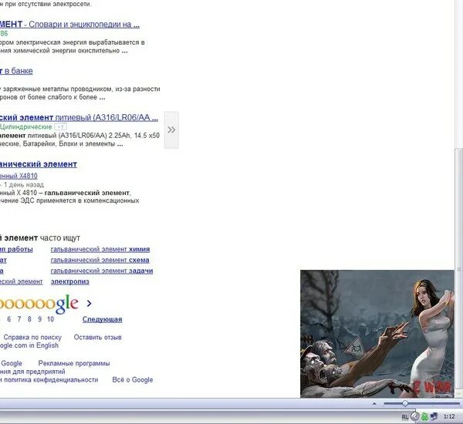This screenshot has height=424, width=463.
Task: Go to results page 7
Action: click(x=19, y=319)
